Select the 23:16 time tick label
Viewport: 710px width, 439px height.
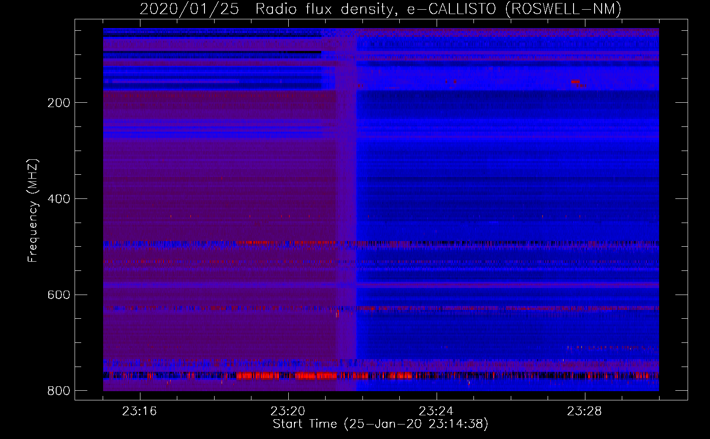click(140, 411)
